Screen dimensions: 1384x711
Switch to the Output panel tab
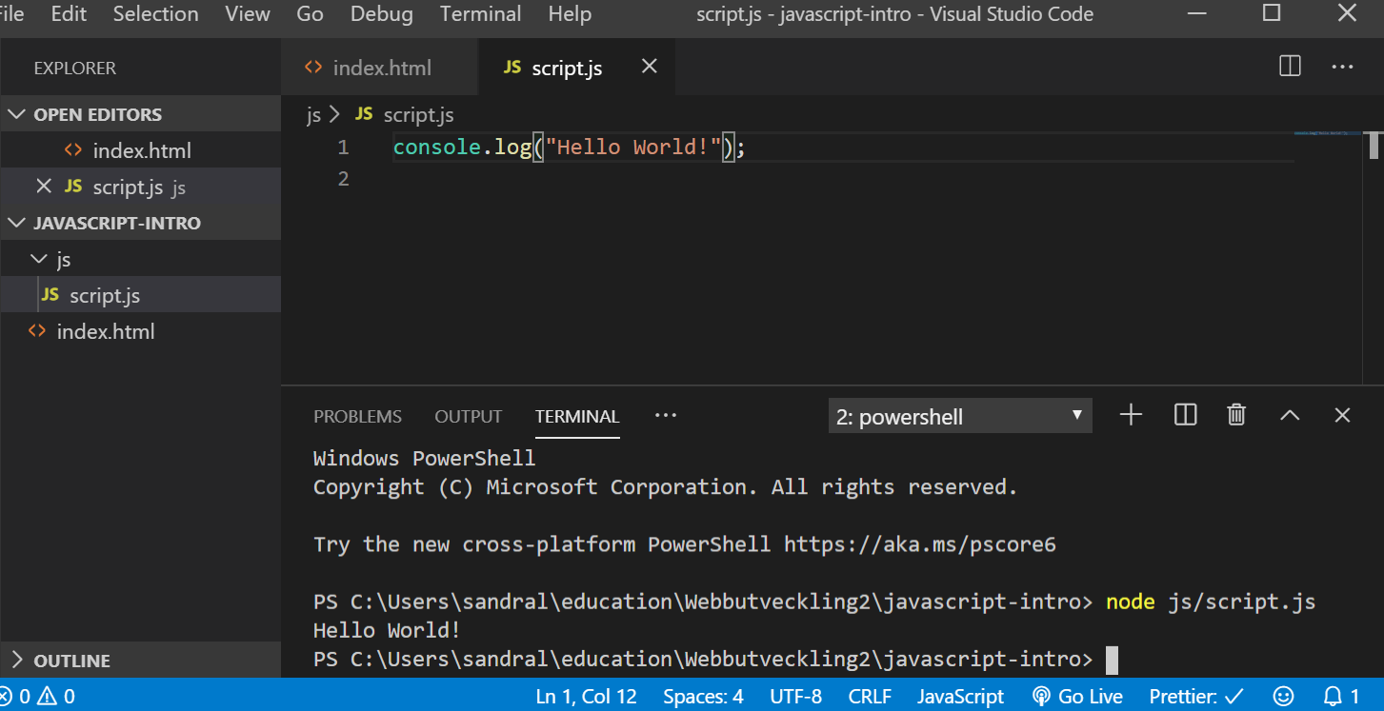point(468,416)
